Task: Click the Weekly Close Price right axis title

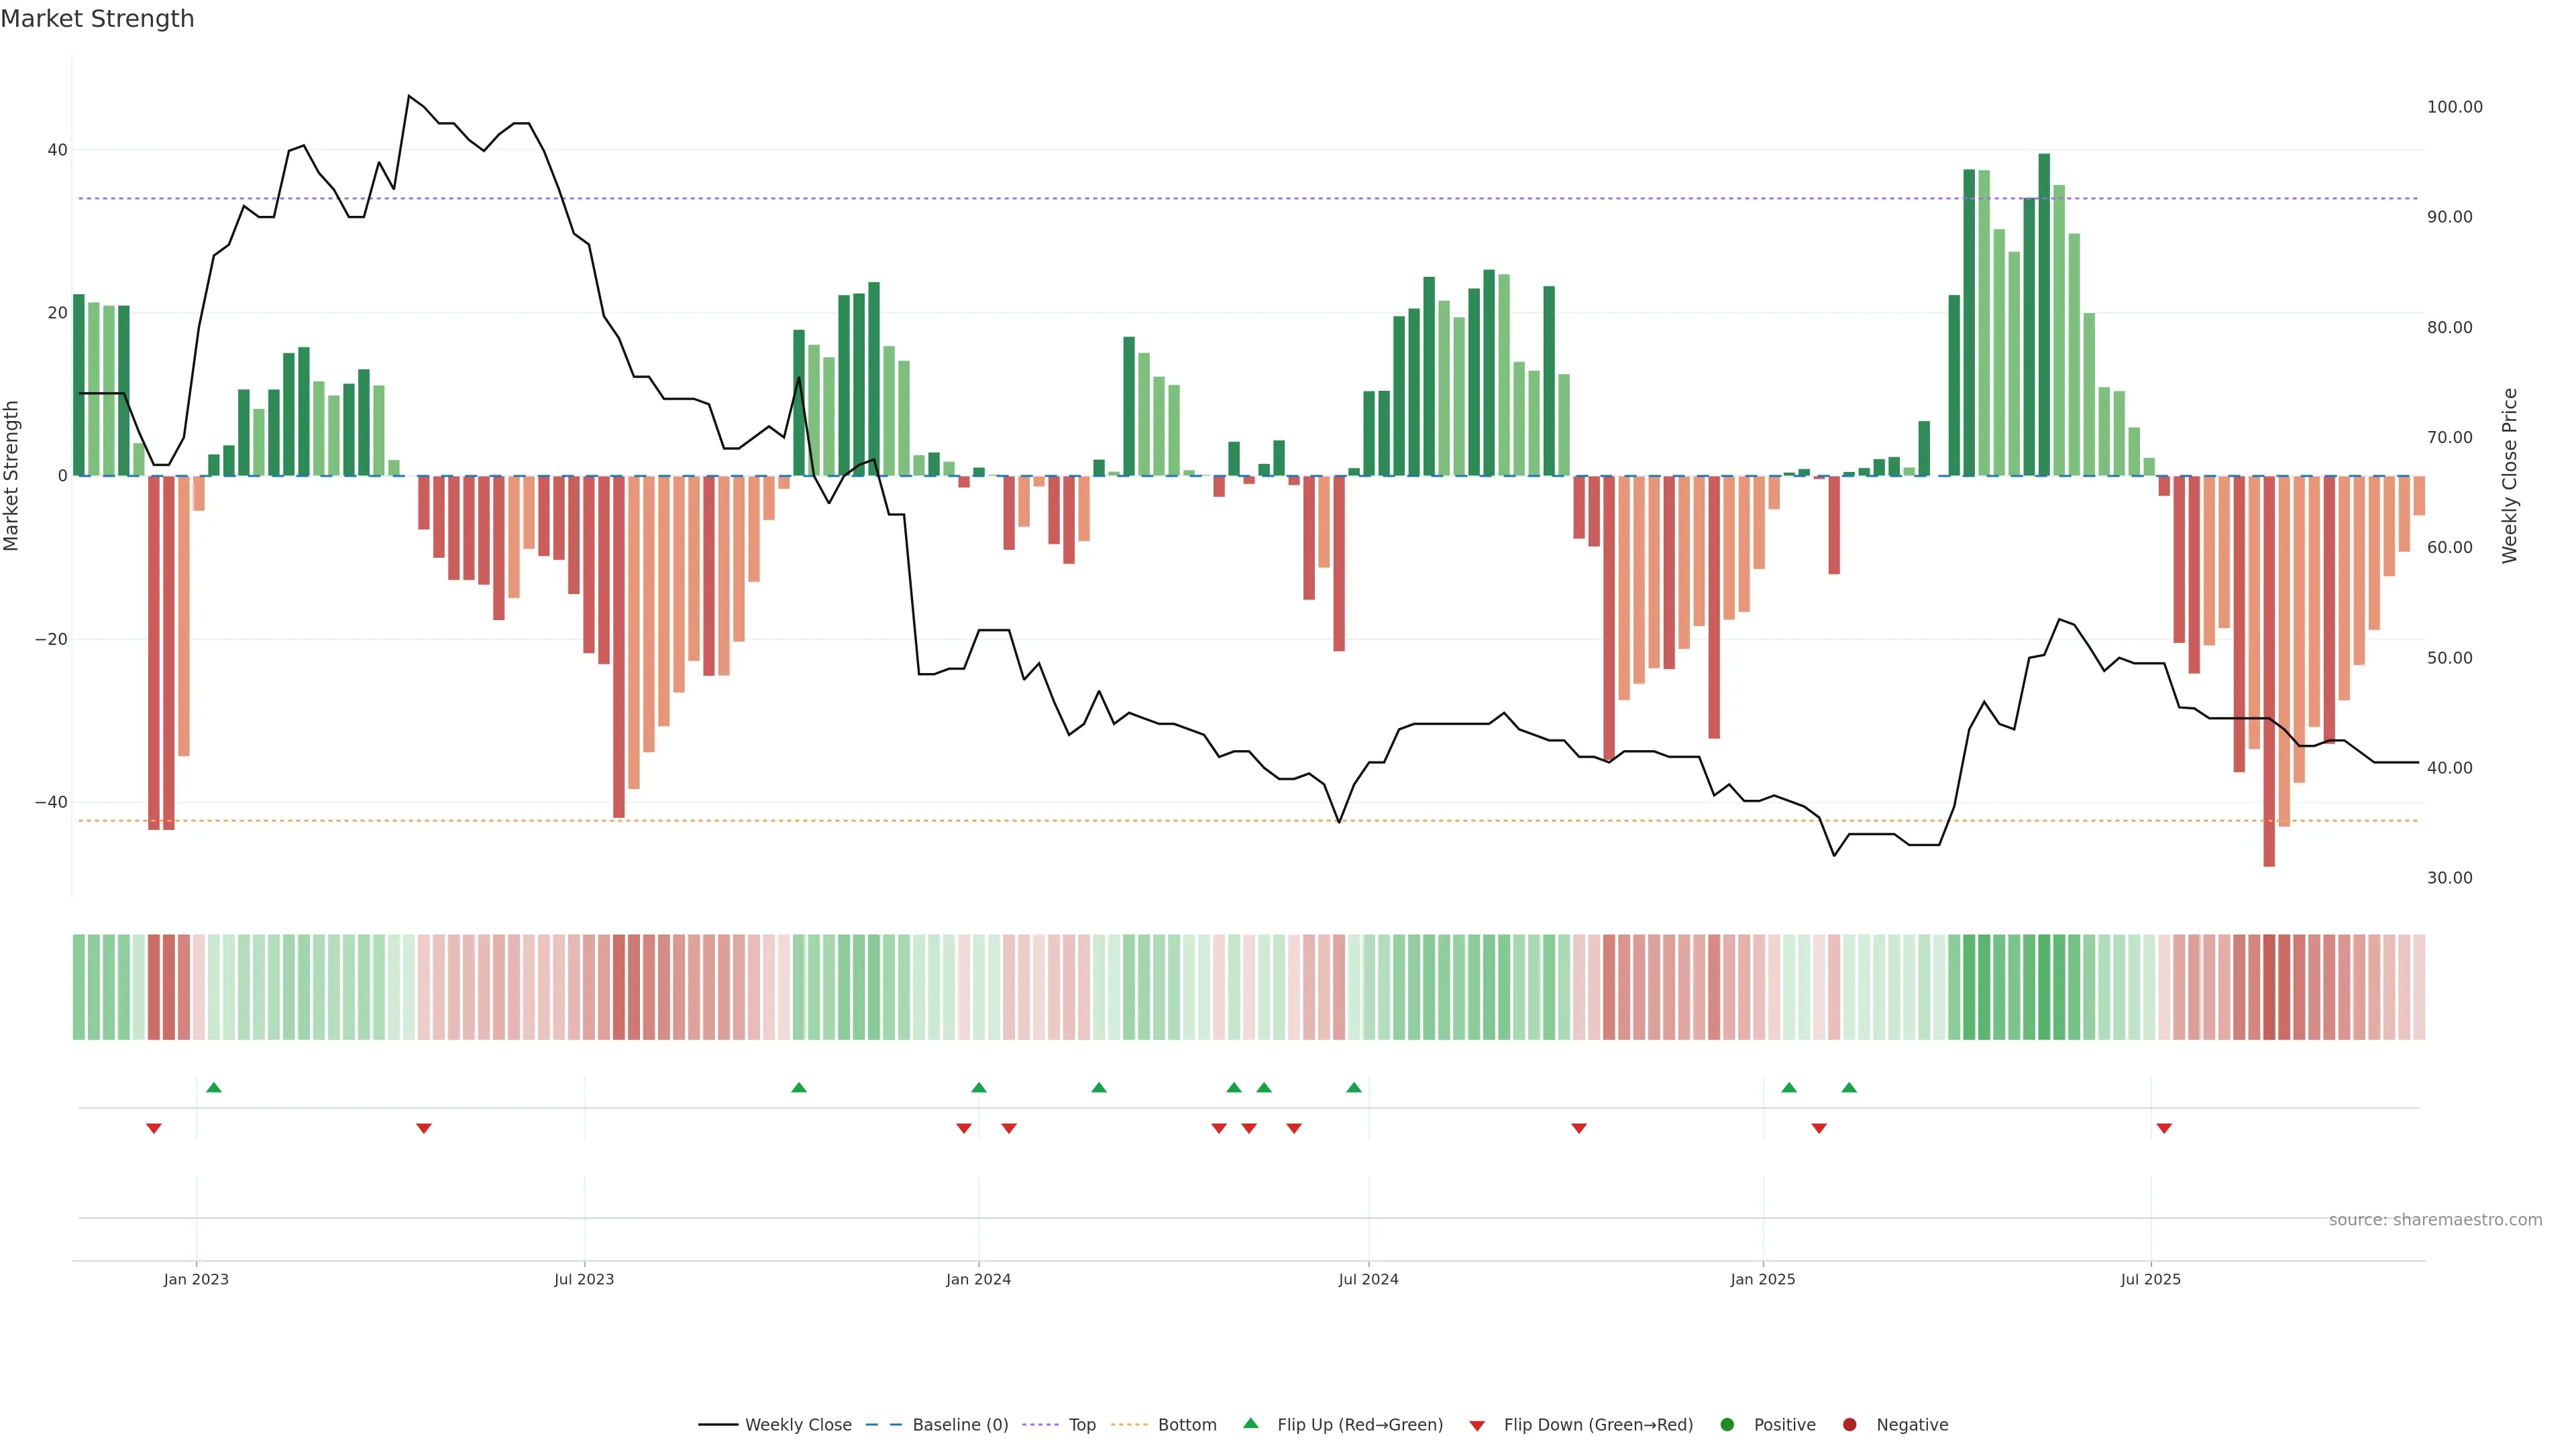Action: click(2510, 476)
